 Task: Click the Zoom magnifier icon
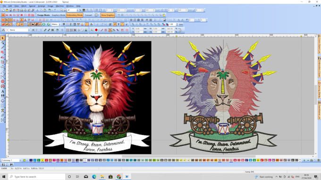[61, 10]
